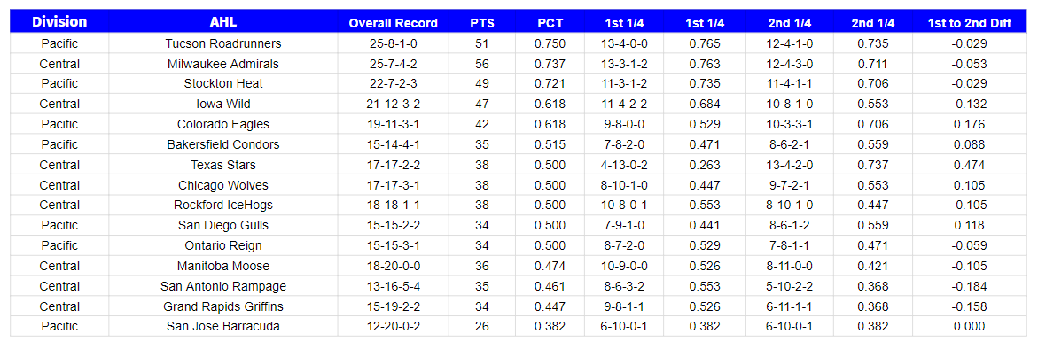Click the Ontario Reign cell

[223, 246]
